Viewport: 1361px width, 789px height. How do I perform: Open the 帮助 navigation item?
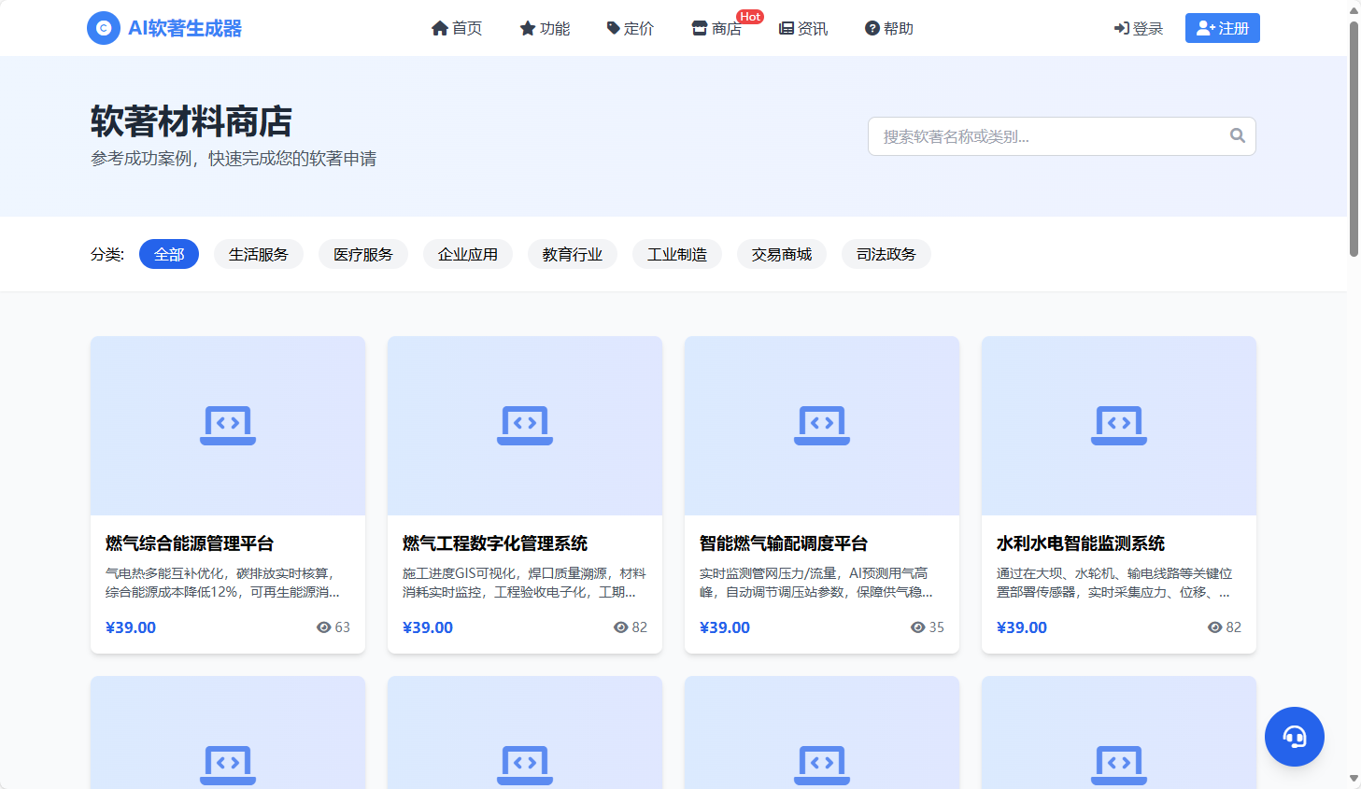[889, 29]
